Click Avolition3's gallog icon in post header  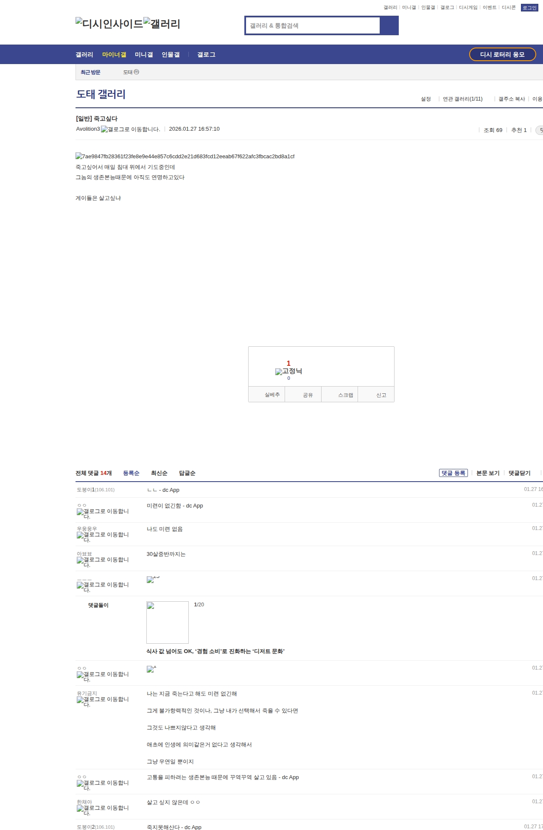point(130,129)
